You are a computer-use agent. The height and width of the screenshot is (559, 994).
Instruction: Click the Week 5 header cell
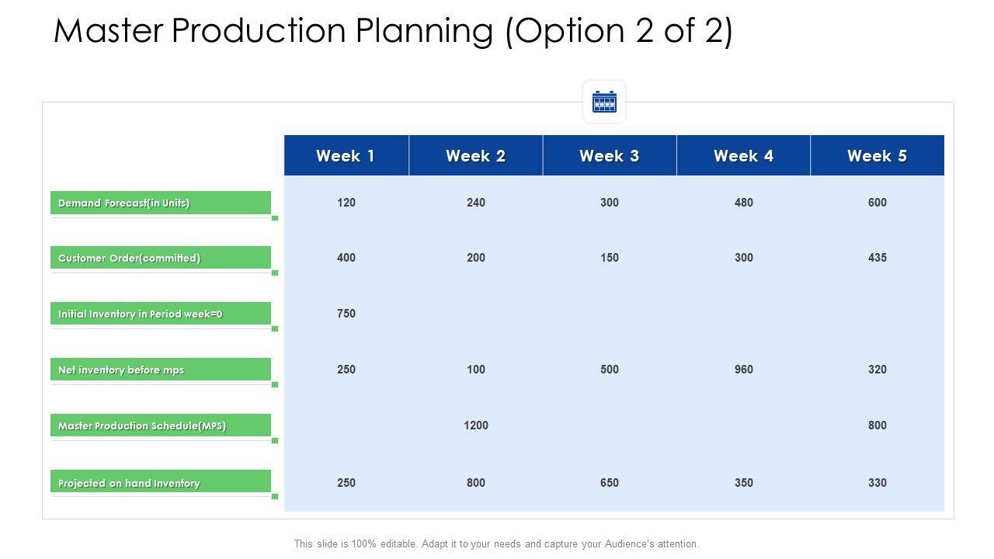coord(877,156)
